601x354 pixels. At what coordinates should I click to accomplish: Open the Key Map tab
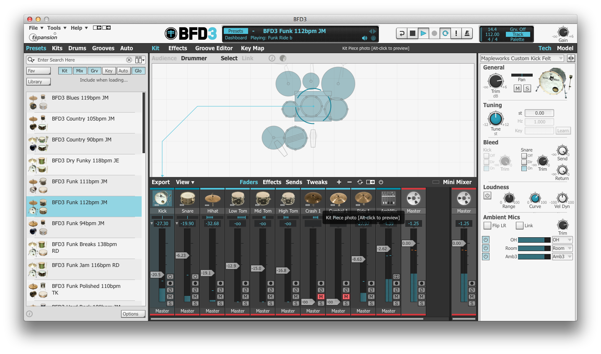tap(252, 48)
